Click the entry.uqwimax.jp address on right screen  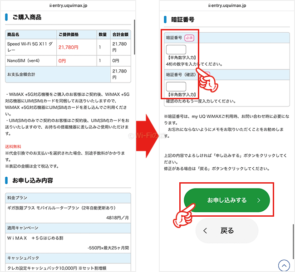tap(229, 5)
